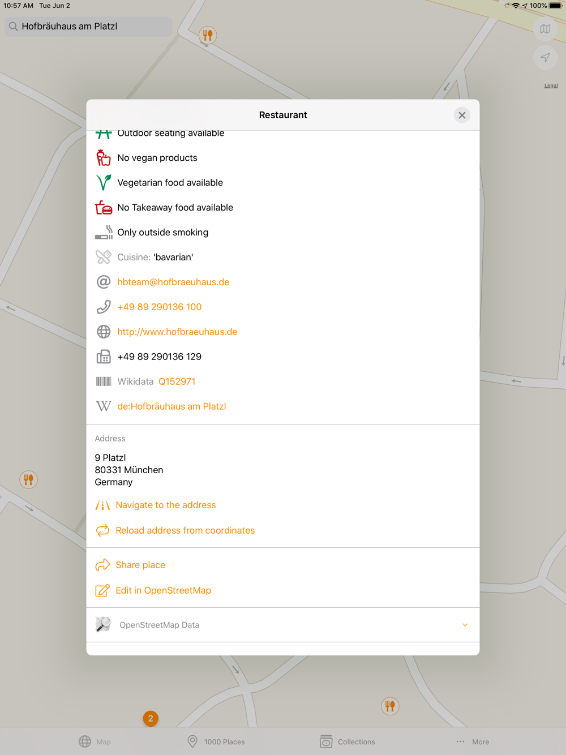Open the map layers button

coord(545,29)
